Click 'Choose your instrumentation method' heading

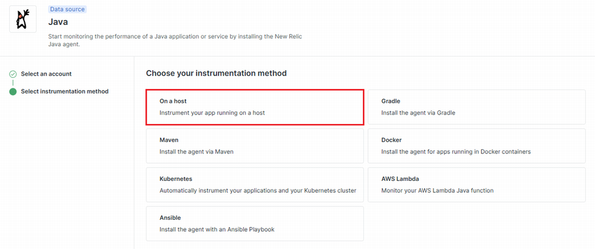216,74
